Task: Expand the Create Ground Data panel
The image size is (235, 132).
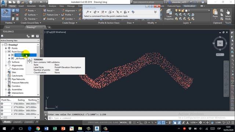Action: (31, 23)
